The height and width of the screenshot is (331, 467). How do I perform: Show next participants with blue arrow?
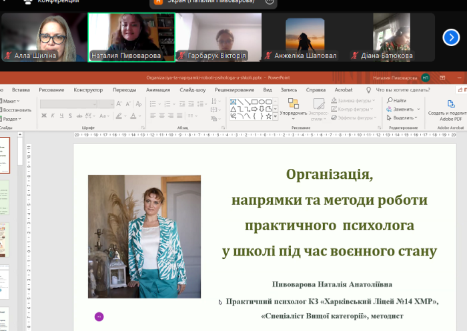click(451, 37)
